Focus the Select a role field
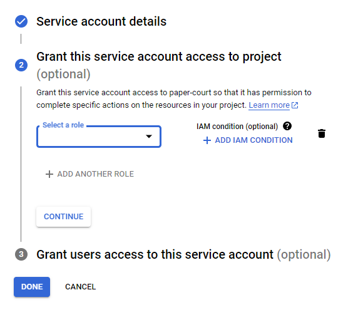 point(99,137)
